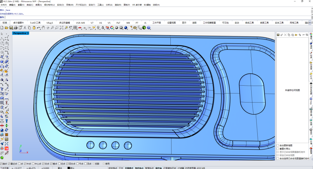313x169 pixels.
Task: Click the black layer color swatch
Action: tap(69, 168)
